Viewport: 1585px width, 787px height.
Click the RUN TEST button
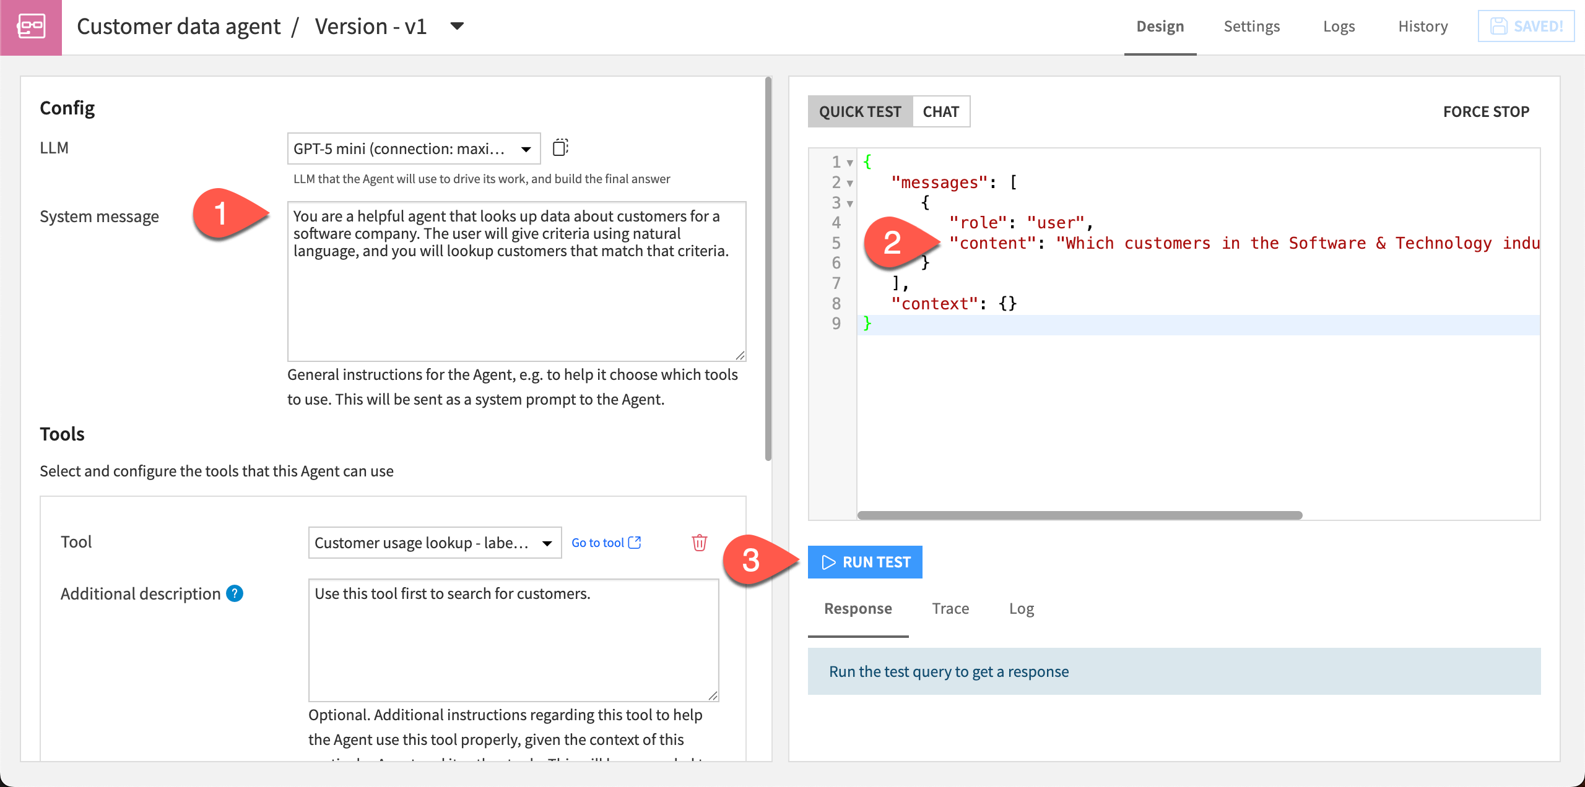[865, 562]
